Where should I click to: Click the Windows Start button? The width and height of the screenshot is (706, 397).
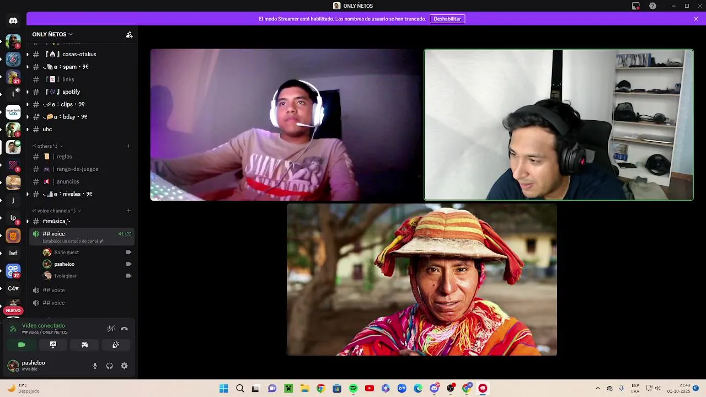coord(223,388)
